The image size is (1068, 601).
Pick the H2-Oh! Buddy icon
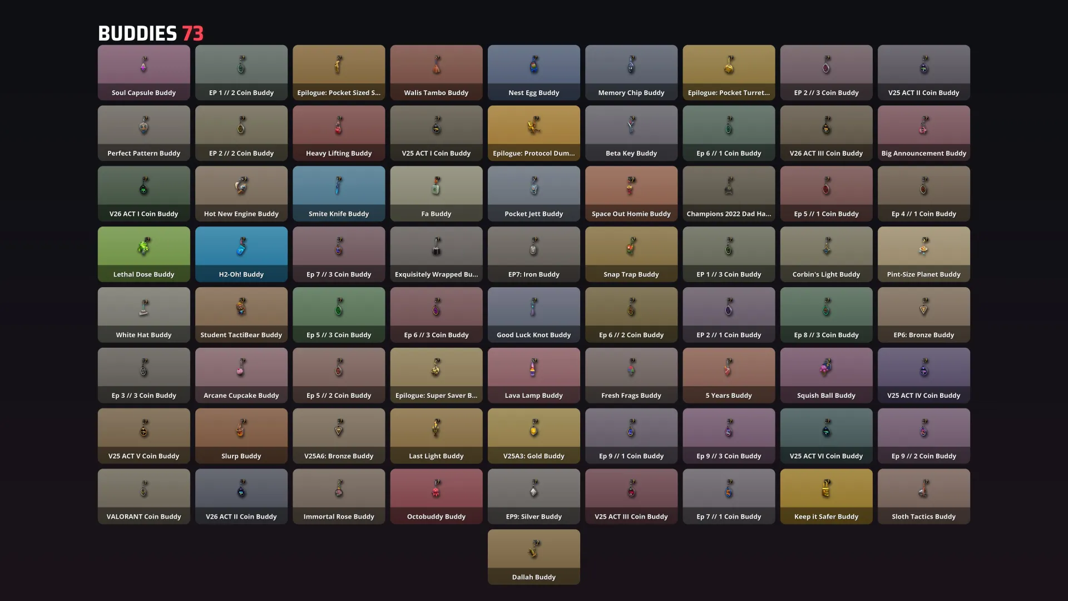(241, 247)
